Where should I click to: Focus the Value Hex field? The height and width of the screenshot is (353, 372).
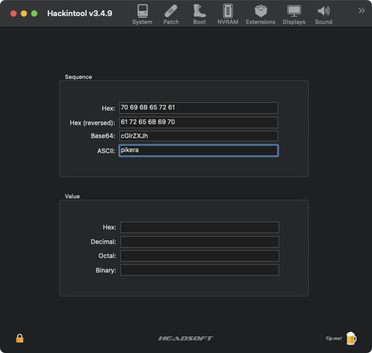pyautogui.click(x=200, y=227)
